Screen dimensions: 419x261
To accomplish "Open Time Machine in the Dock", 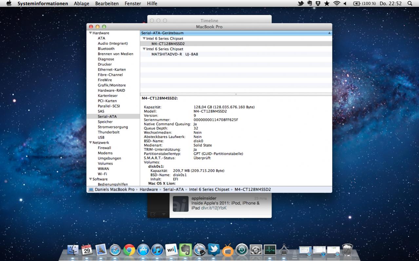I will pyautogui.click(x=242, y=250).
